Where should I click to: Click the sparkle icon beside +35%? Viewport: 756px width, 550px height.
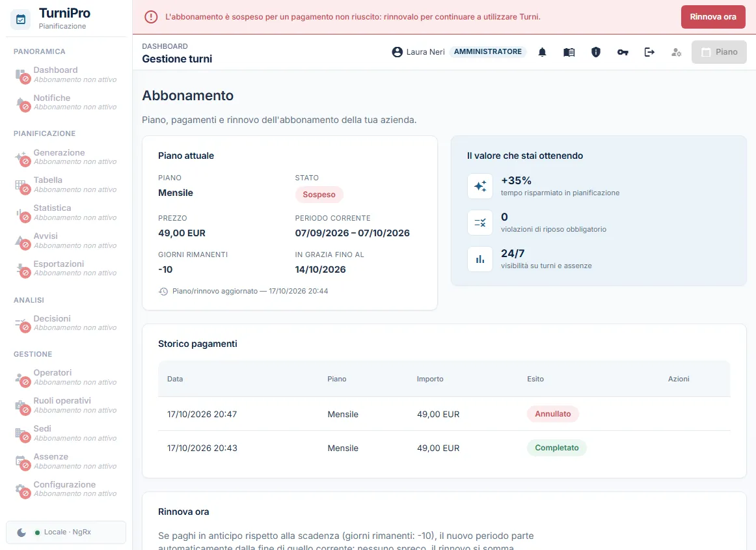(480, 186)
